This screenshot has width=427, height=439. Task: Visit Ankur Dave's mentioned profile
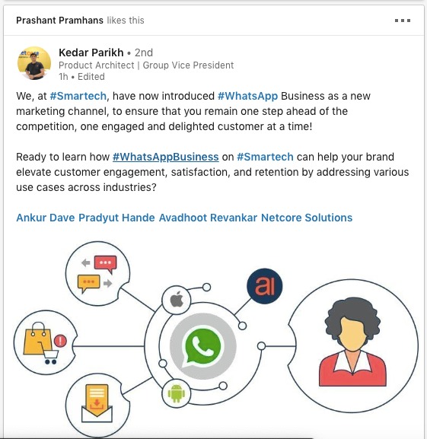[46, 218]
